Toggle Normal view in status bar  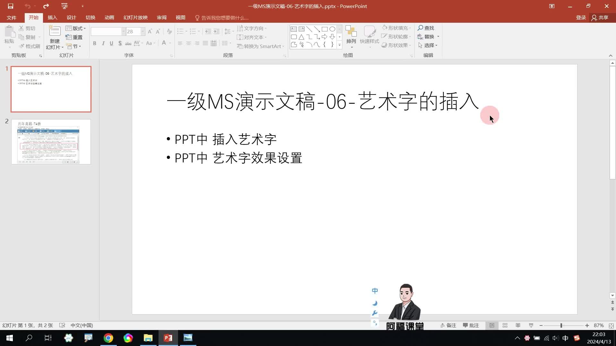point(492,325)
